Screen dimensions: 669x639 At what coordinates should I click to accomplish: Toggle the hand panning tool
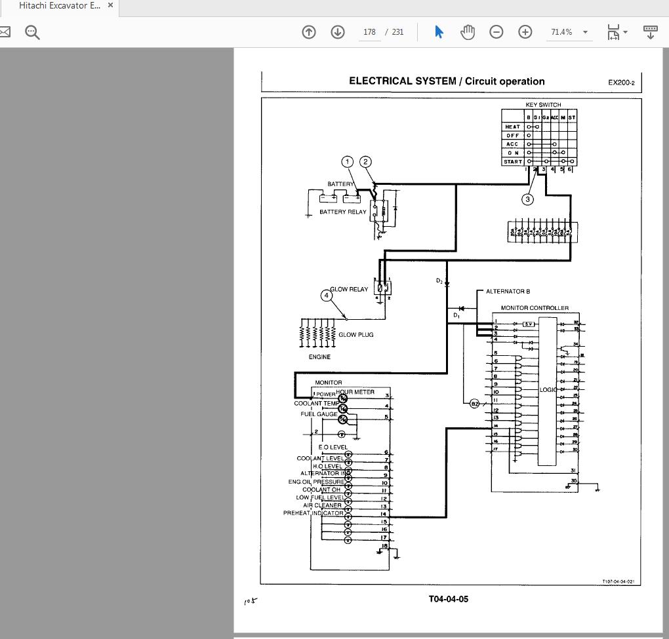pyautogui.click(x=468, y=31)
